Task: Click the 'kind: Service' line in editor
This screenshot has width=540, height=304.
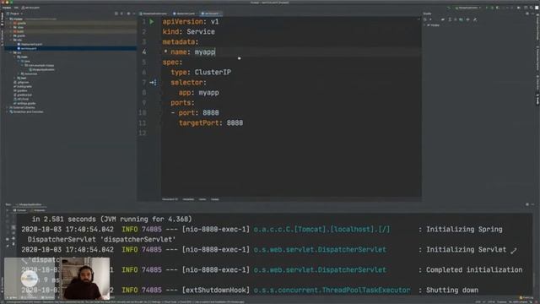Action: tap(189, 32)
